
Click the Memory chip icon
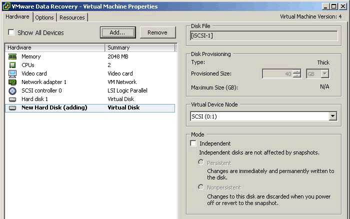coord(12,56)
